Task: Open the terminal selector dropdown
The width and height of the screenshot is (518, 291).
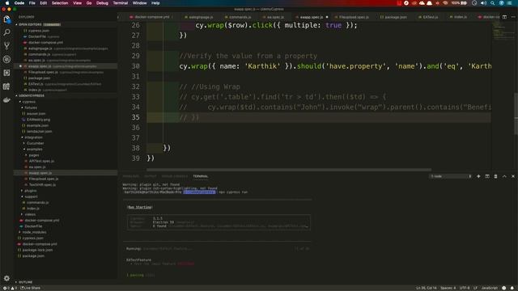Action: tap(451, 176)
